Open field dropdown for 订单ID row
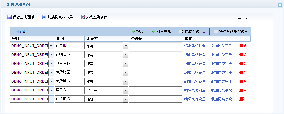Image resolution: width=284 pixels, height=114 pixels. (51, 46)
